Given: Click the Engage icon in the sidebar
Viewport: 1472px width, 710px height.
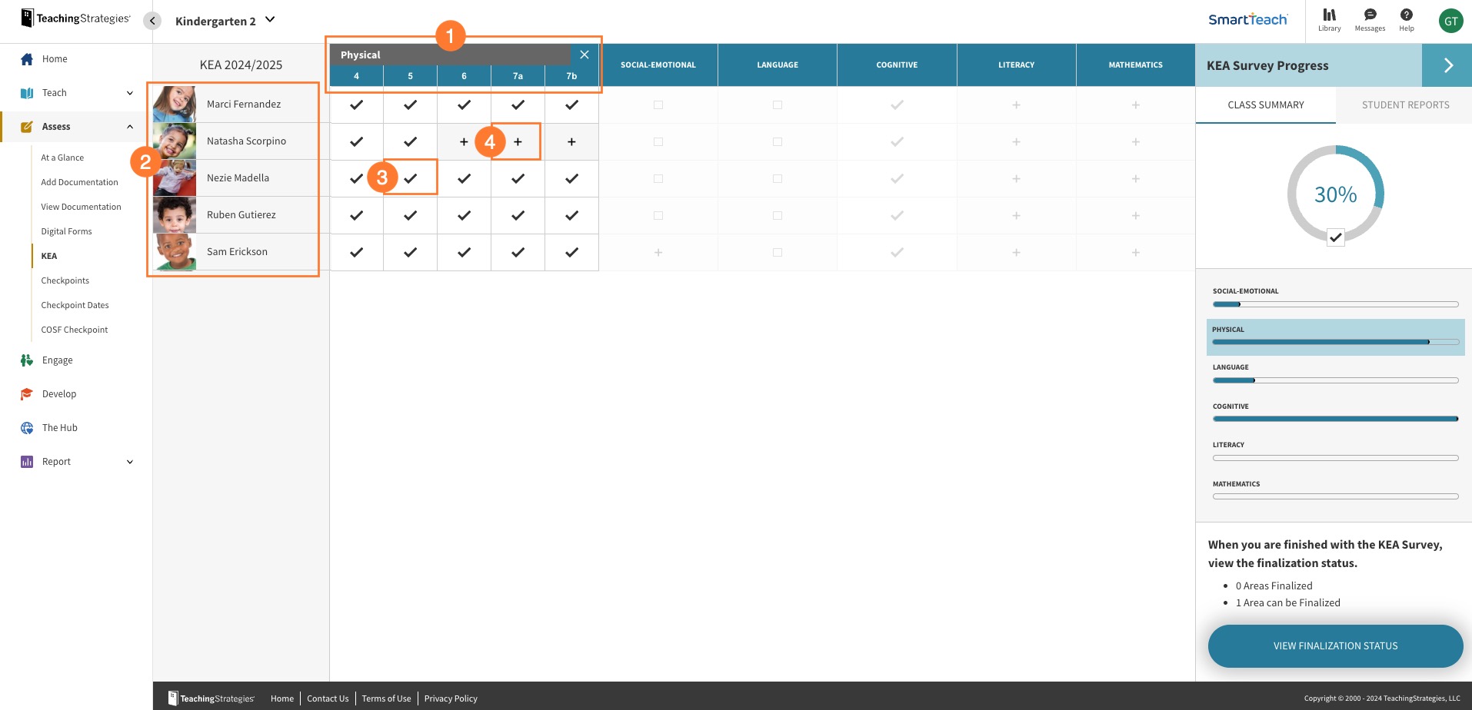Looking at the screenshot, I should point(25,360).
